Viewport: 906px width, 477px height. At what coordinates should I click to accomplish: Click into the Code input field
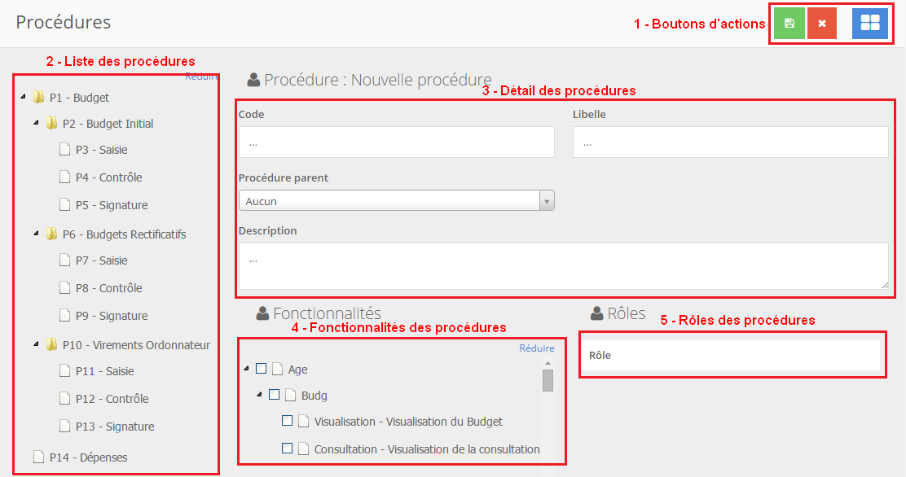[x=396, y=142]
